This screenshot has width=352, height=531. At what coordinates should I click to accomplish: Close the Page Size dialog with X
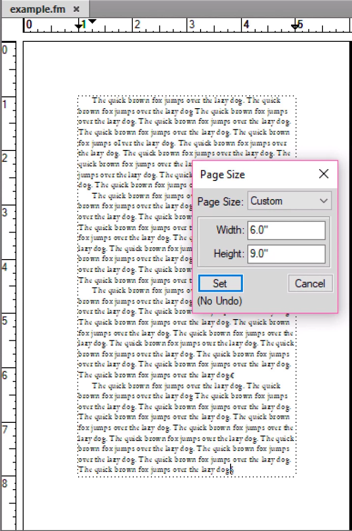pyautogui.click(x=323, y=174)
